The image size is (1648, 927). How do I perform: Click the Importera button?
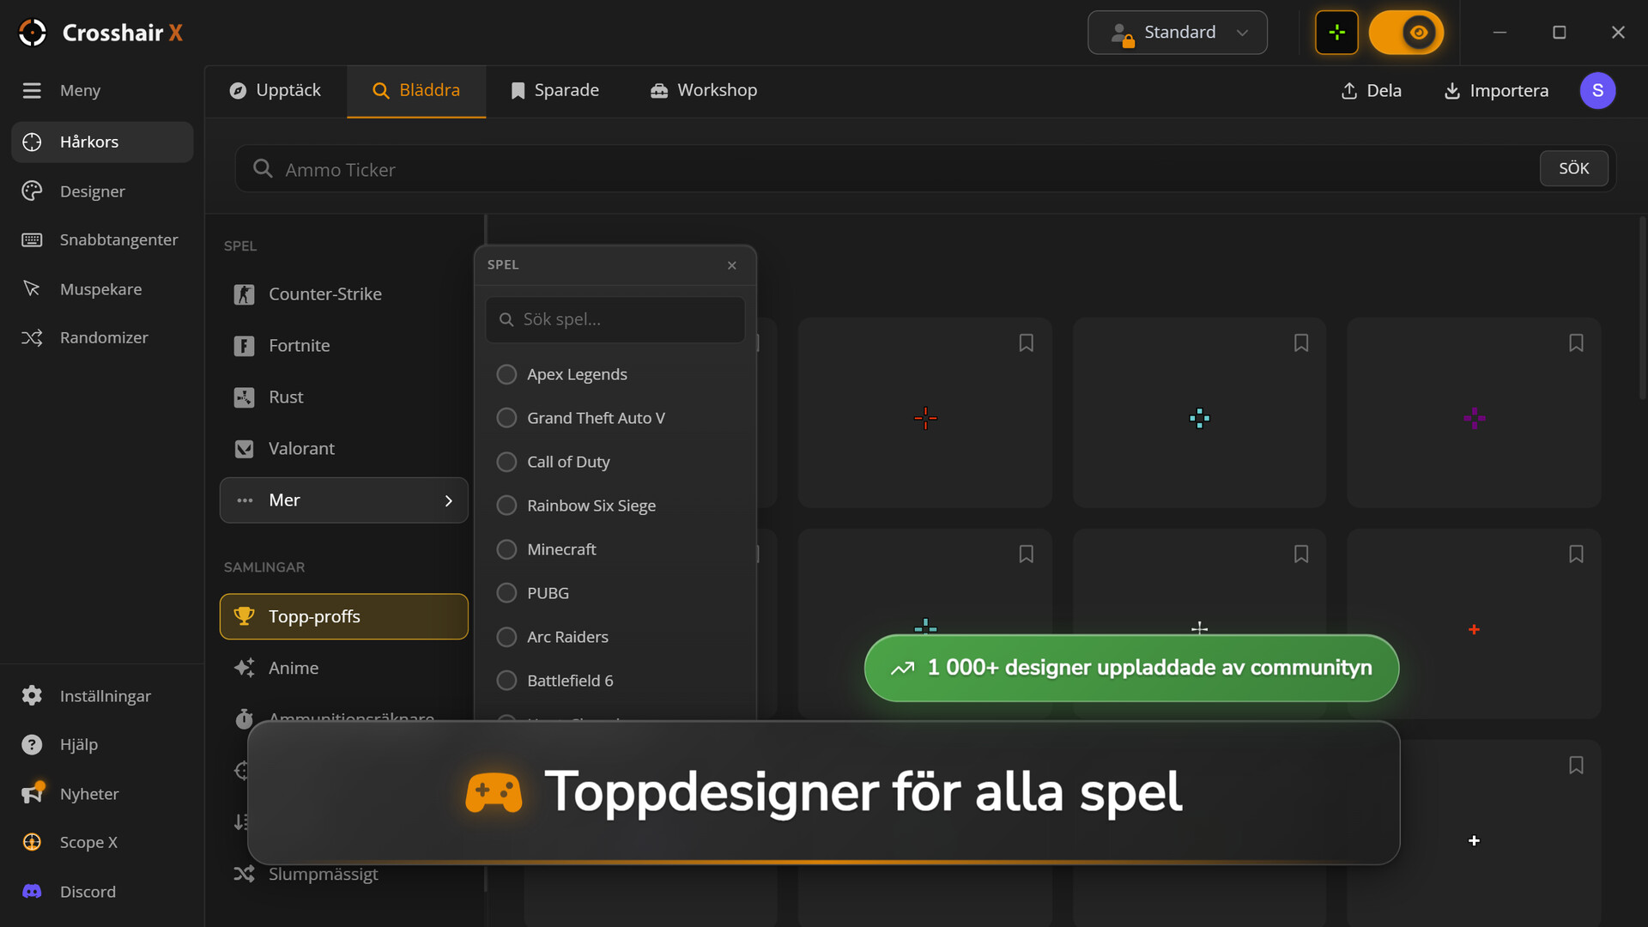pyautogui.click(x=1496, y=91)
